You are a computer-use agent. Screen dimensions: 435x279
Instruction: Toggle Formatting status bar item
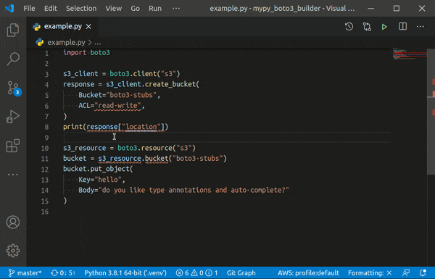[370, 273]
